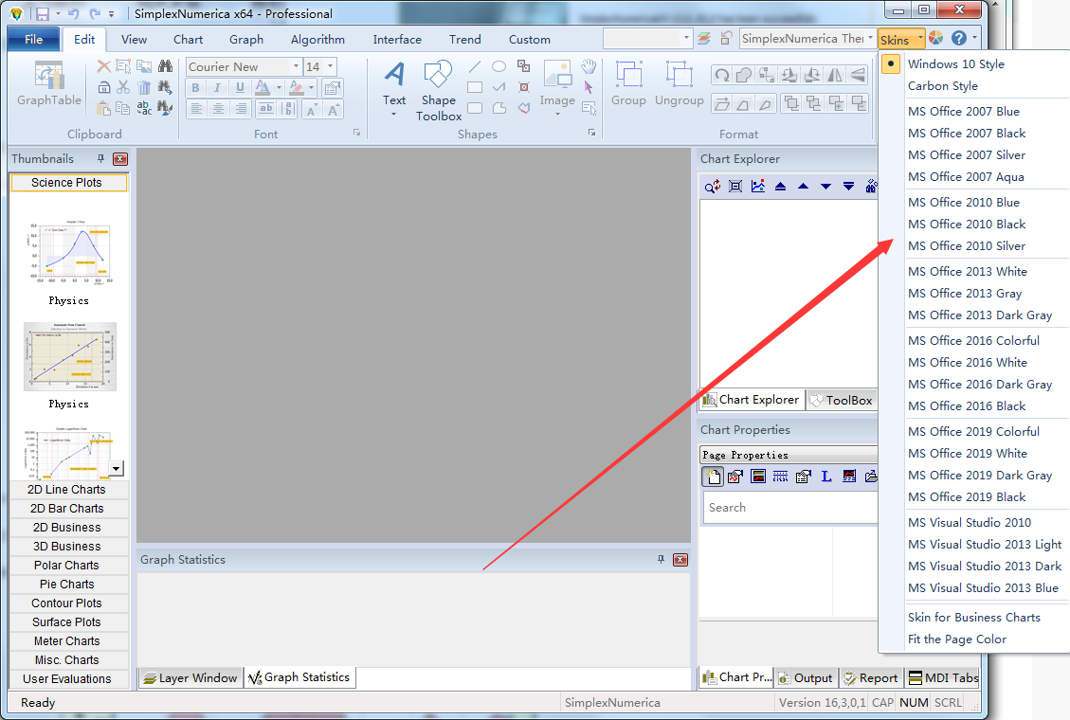Click the help question mark icon

pyautogui.click(x=959, y=38)
